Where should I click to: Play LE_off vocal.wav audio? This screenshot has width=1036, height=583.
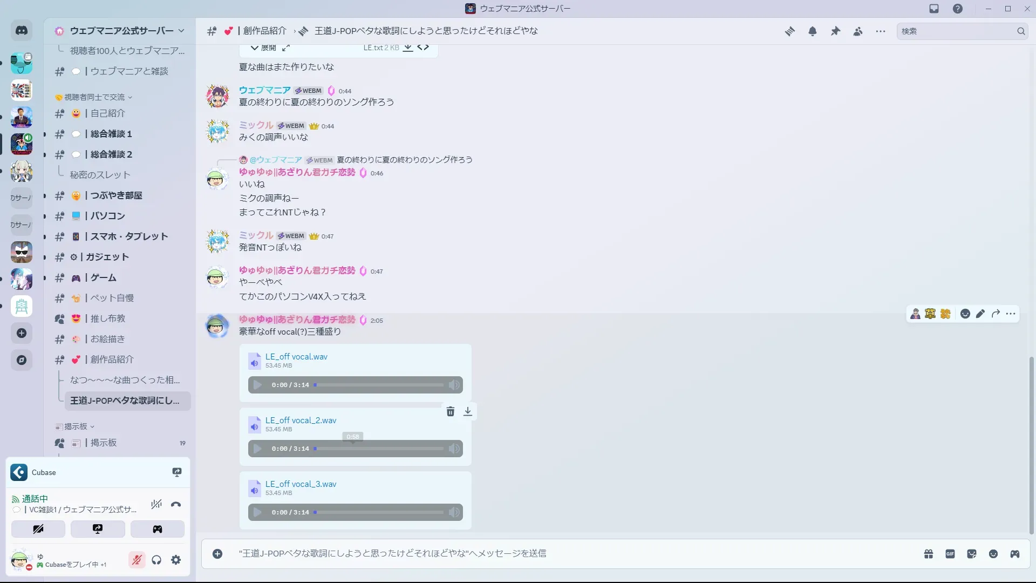pos(258,385)
